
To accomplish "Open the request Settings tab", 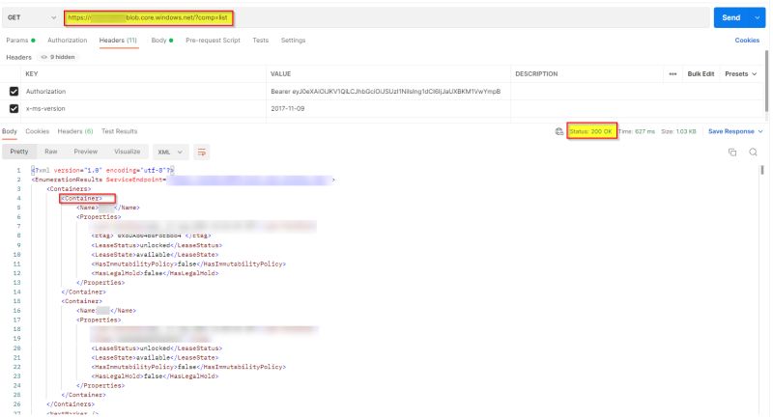I will click(x=293, y=41).
